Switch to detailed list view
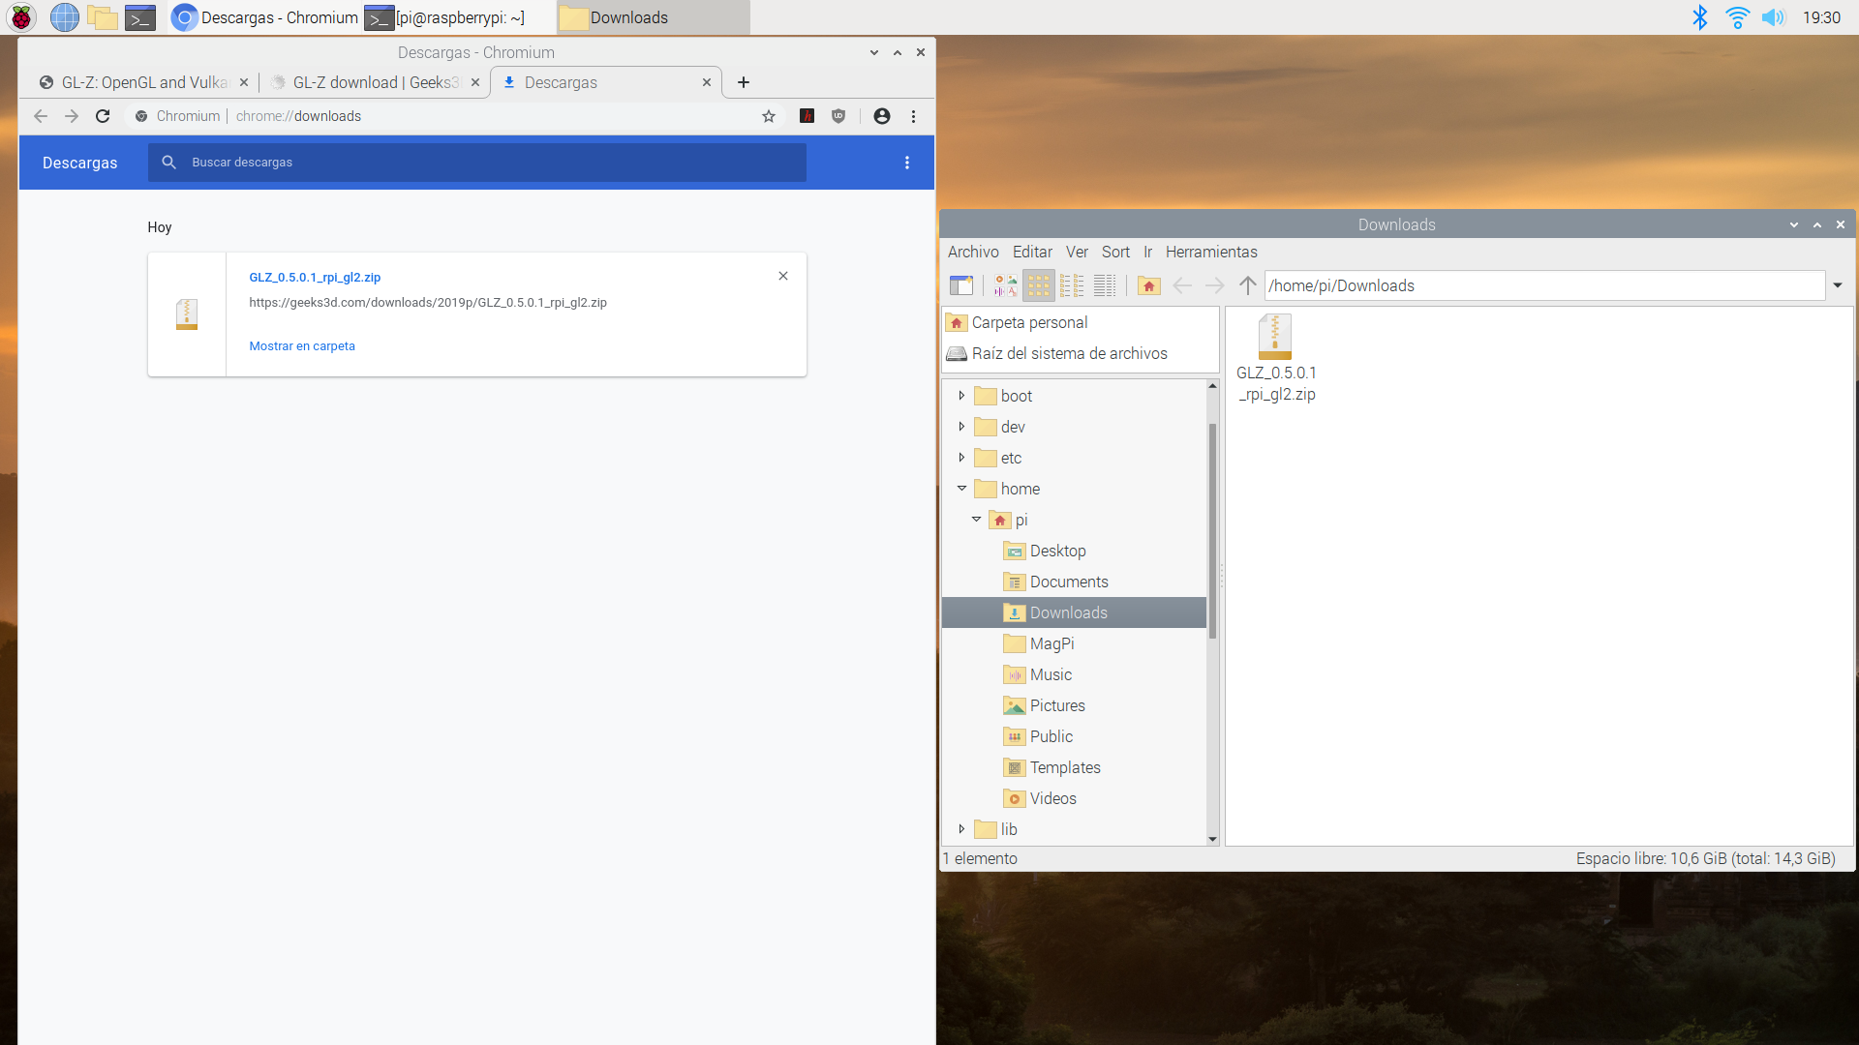Image resolution: width=1859 pixels, height=1045 pixels. click(x=1105, y=285)
